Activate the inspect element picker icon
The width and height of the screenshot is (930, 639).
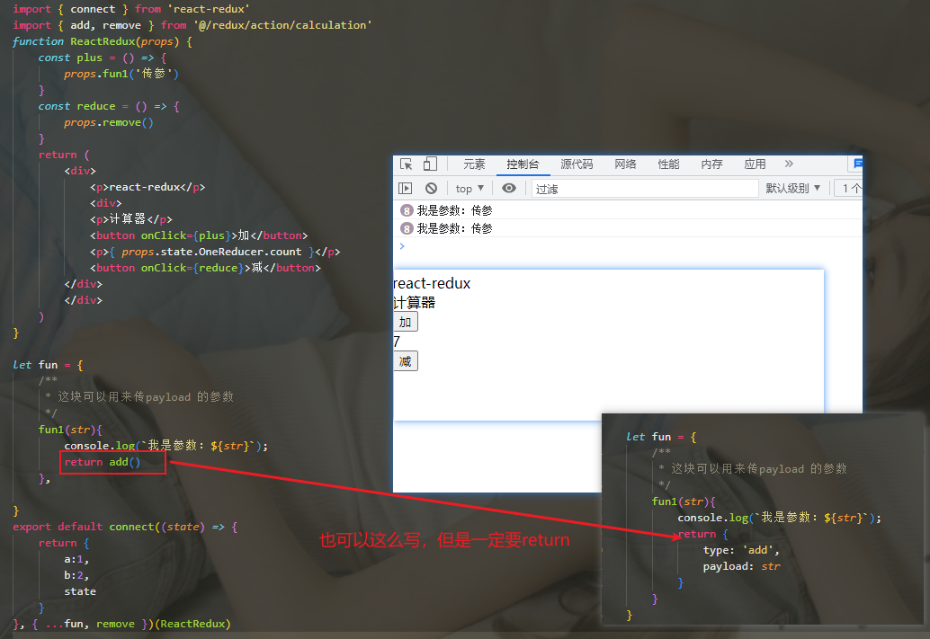pyautogui.click(x=407, y=164)
